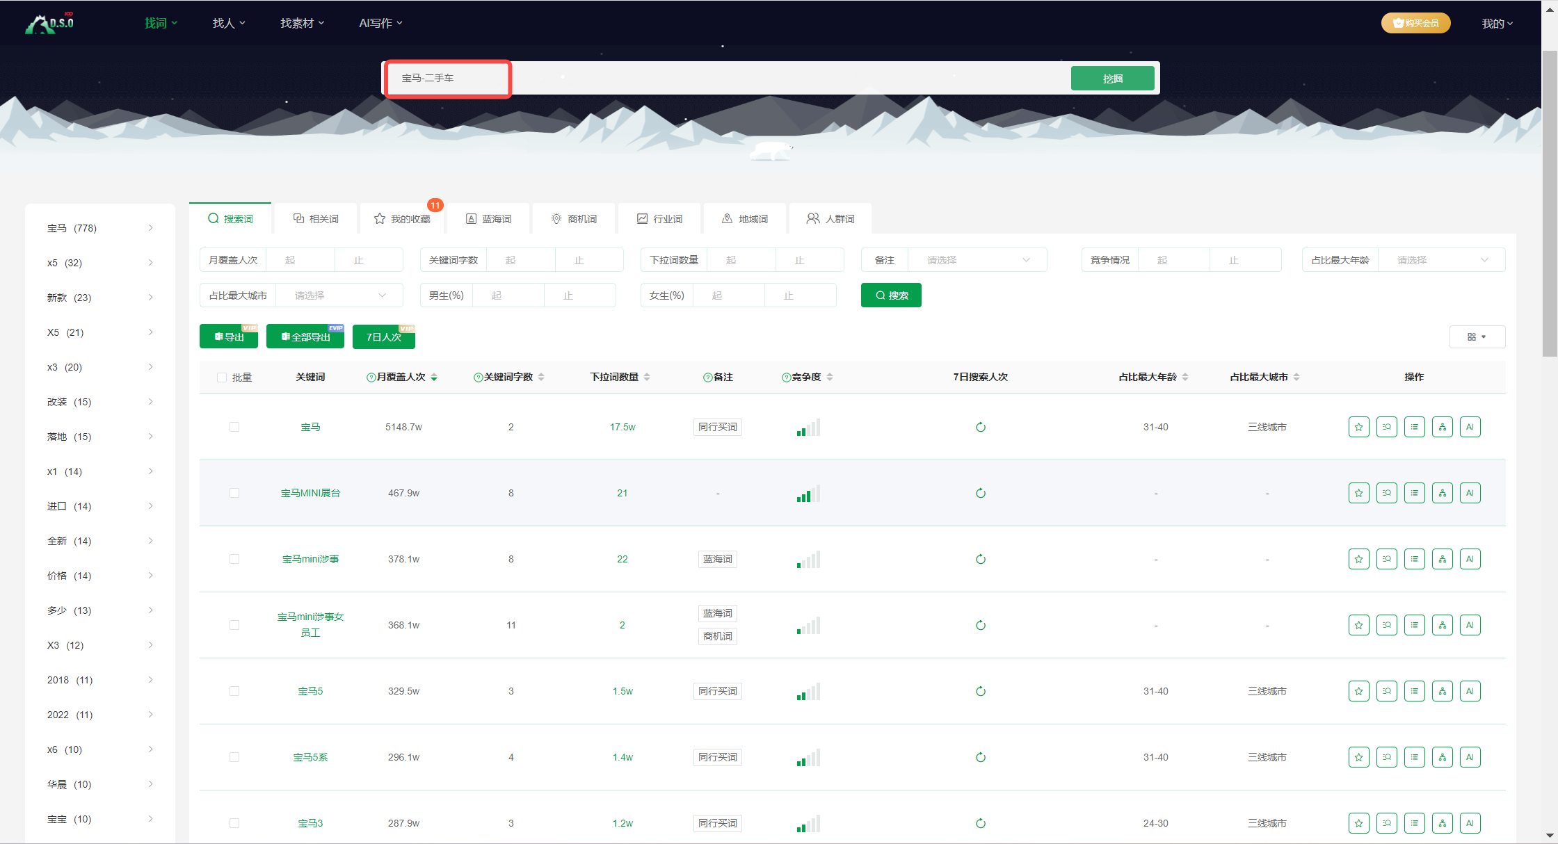Click search-list icon in the 宝马5 row

pyautogui.click(x=1386, y=691)
